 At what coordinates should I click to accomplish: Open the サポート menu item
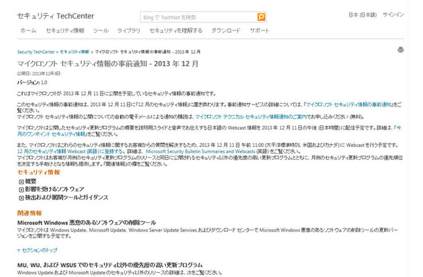tap(259, 30)
